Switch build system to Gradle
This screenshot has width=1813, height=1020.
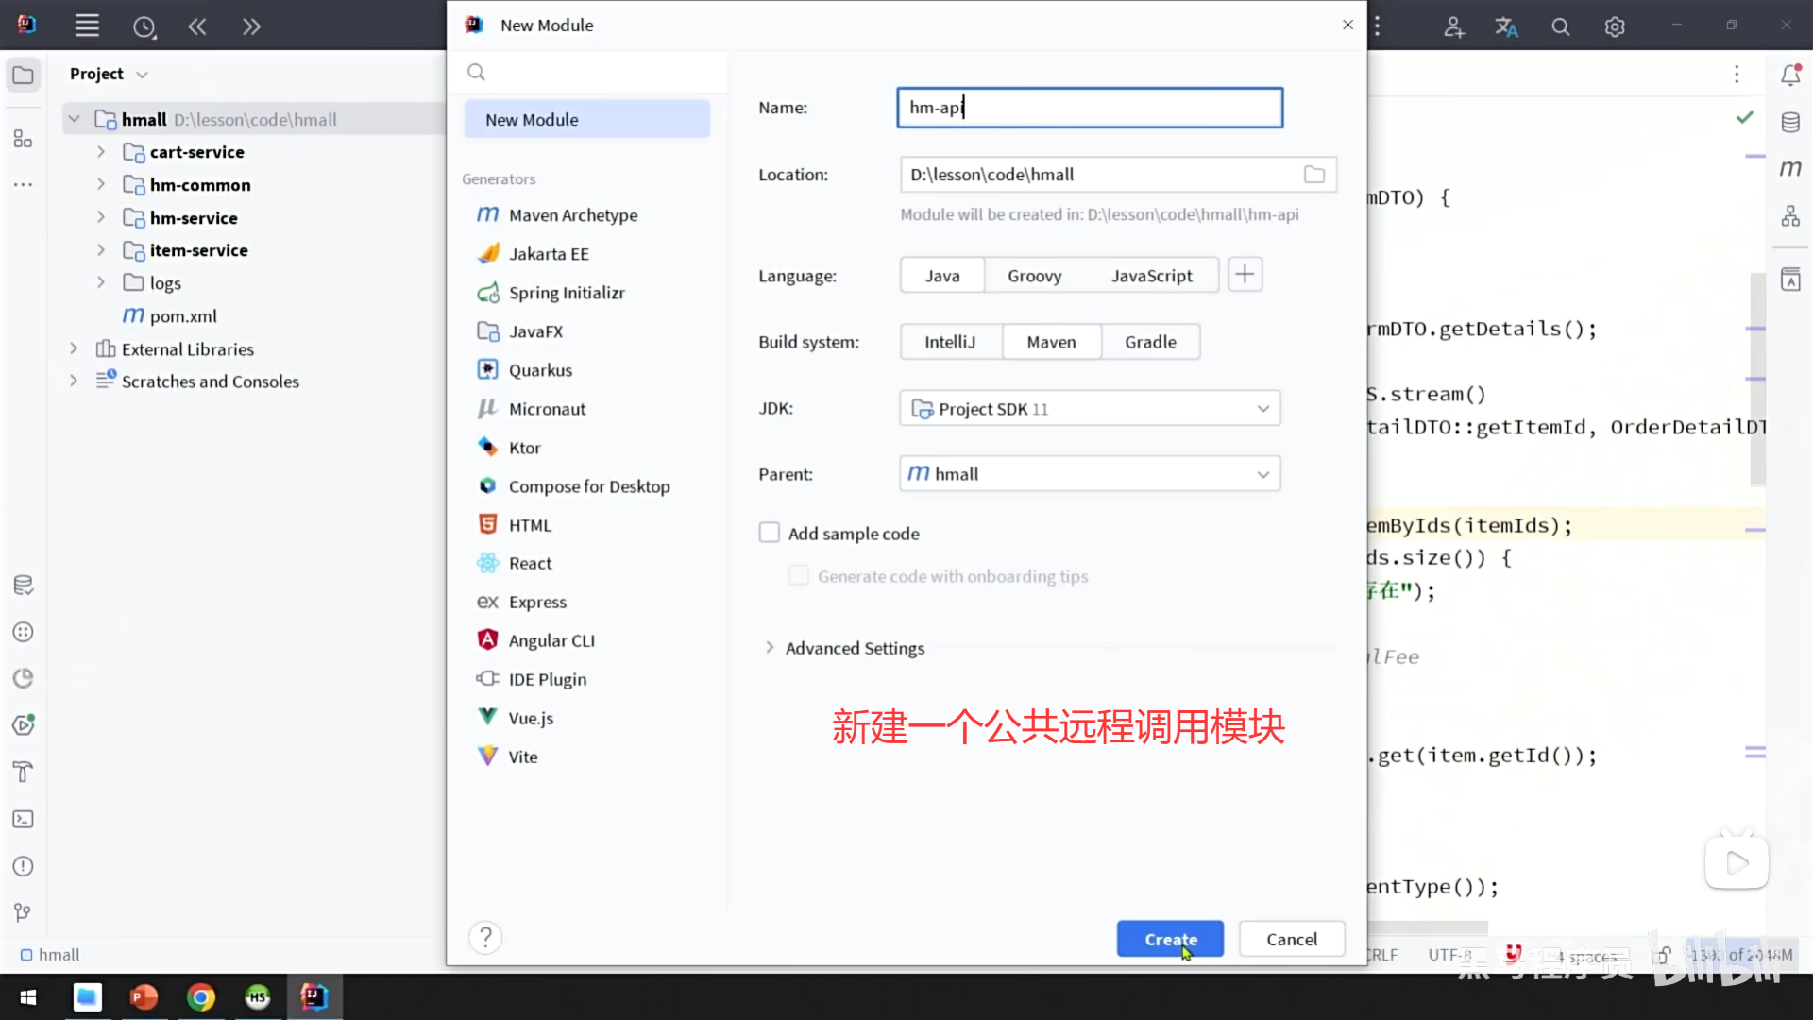click(x=1150, y=341)
